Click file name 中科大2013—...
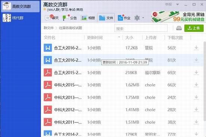The height and width of the screenshot is (137, 206). coord(68,97)
